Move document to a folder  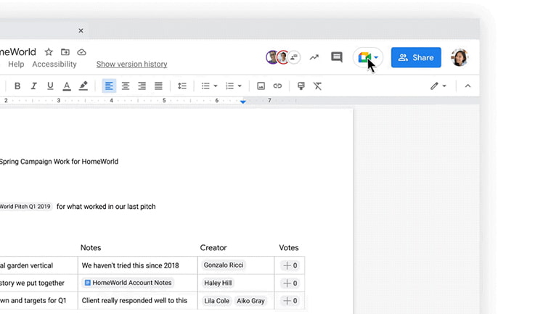click(65, 52)
